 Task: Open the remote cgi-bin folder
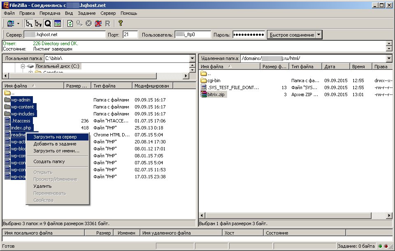tap(214, 81)
